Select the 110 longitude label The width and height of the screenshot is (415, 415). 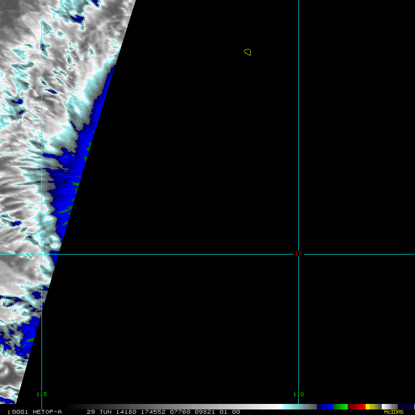click(x=298, y=394)
